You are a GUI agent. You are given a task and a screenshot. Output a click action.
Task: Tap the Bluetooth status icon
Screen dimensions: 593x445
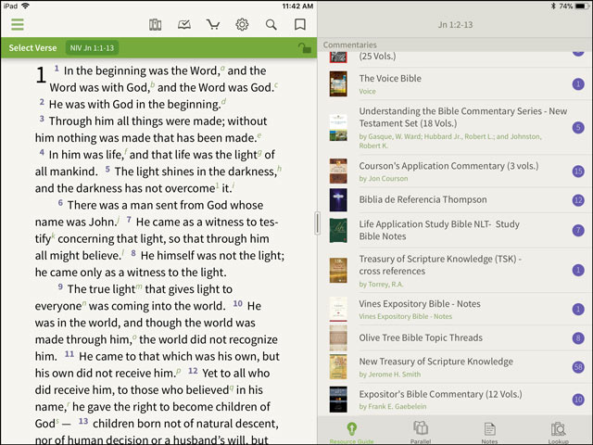(553, 6)
